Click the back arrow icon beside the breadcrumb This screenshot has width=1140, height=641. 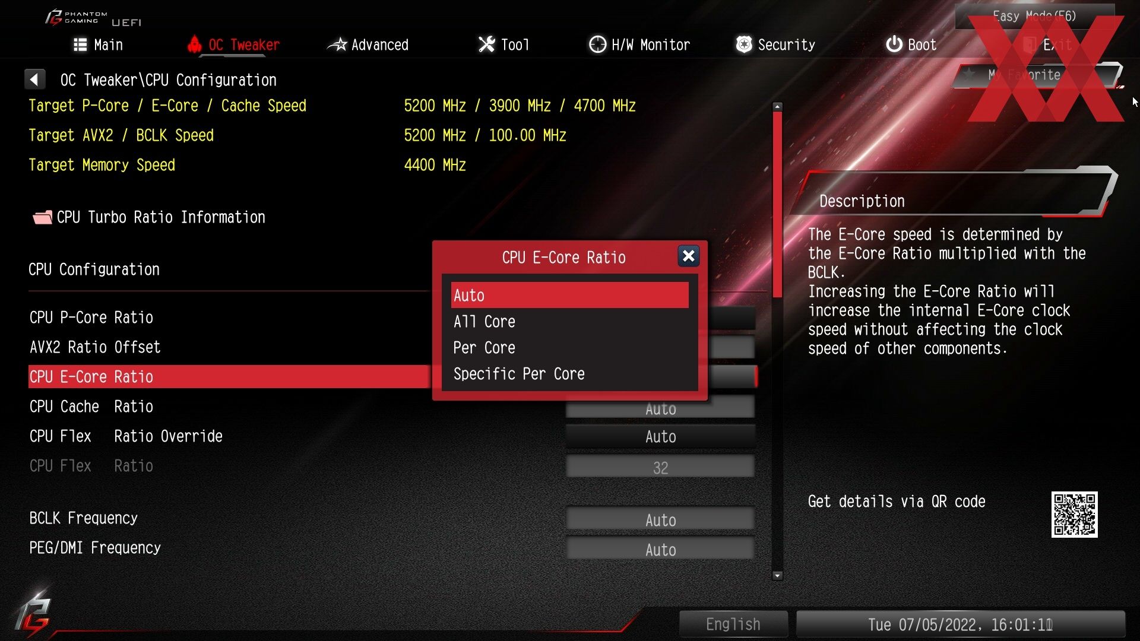point(34,80)
